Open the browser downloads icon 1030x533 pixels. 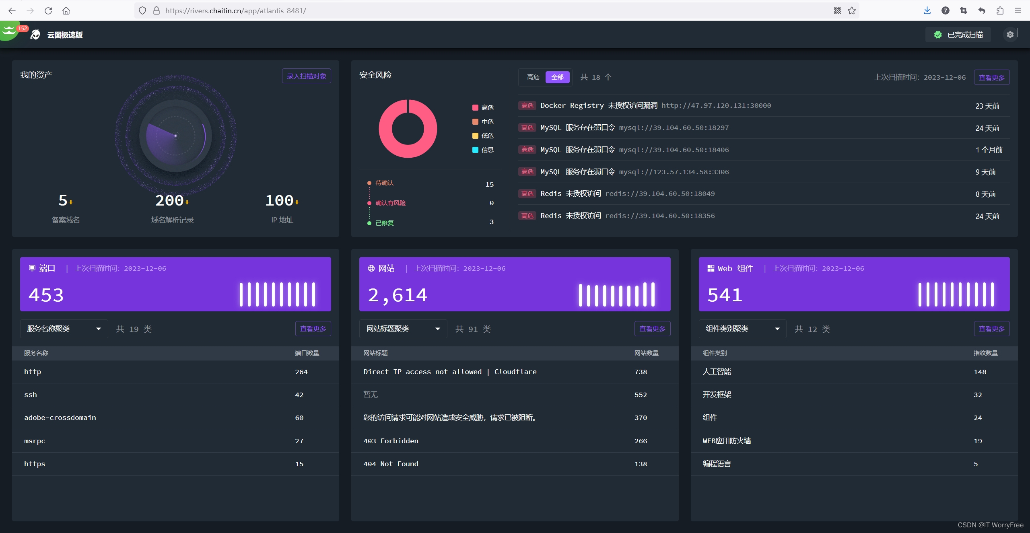click(927, 11)
